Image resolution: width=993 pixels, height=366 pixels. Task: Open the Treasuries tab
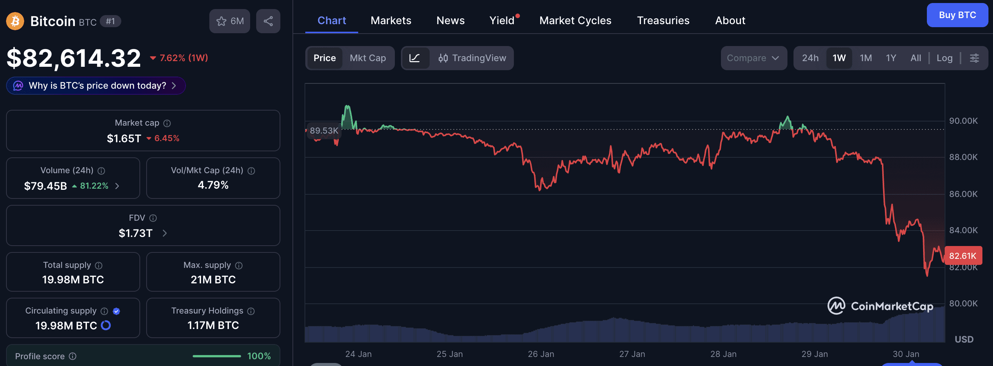(x=663, y=20)
